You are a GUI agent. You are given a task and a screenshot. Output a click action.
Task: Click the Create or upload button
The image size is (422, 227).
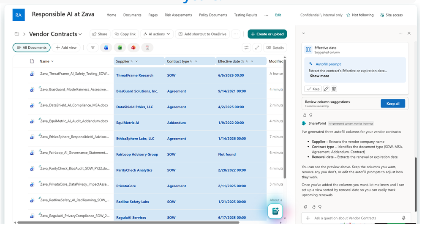coord(267,34)
